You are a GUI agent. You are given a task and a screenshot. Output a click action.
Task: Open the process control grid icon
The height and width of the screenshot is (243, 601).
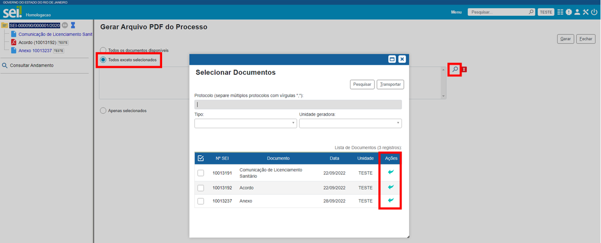pyautogui.click(x=561, y=12)
